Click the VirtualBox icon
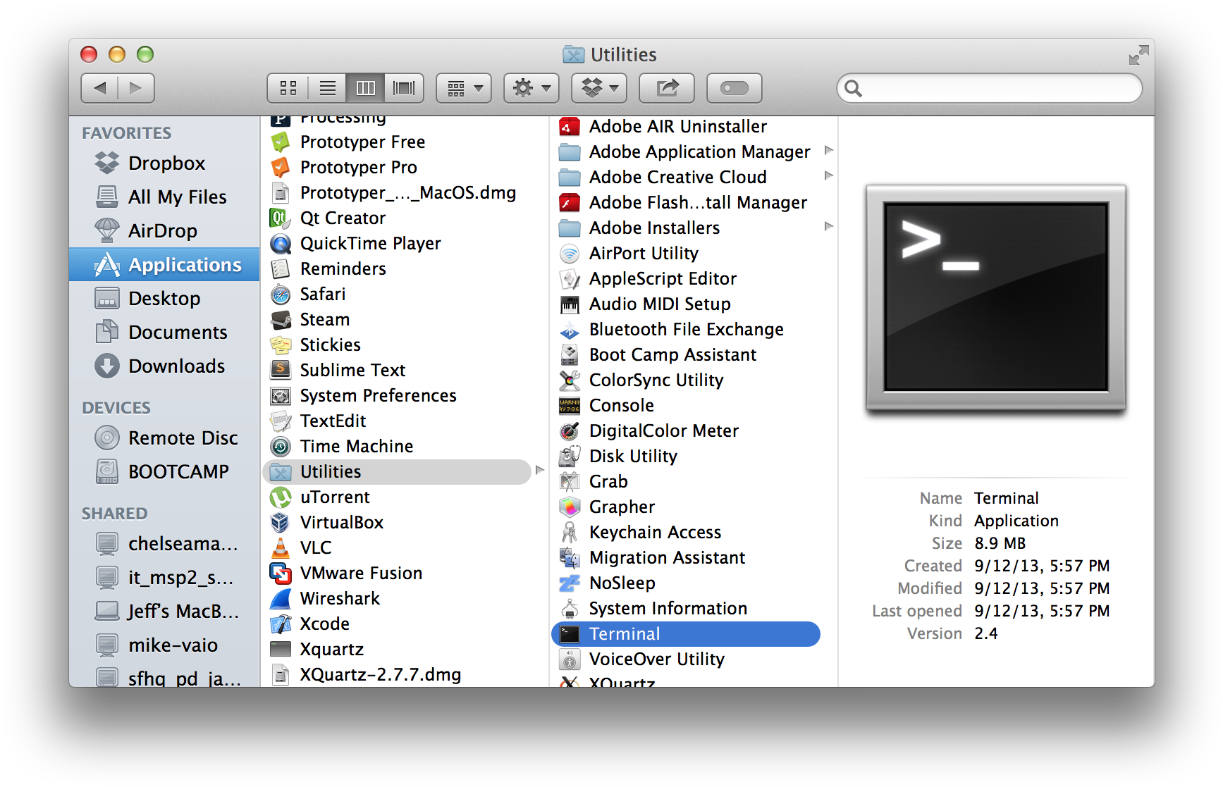The image size is (1223, 787). 281,523
